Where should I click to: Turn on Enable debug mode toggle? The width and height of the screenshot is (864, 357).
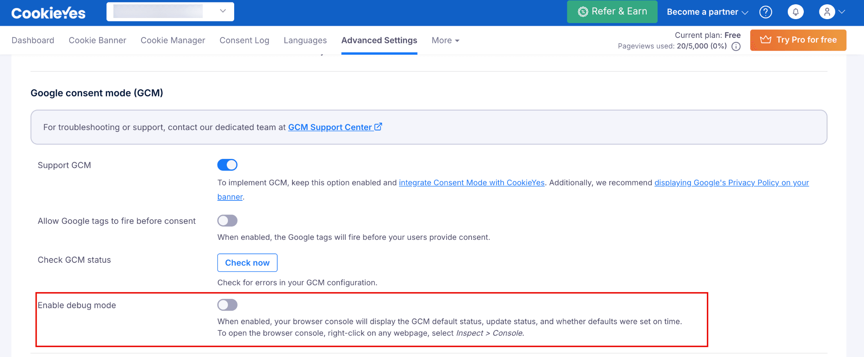coord(227,305)
